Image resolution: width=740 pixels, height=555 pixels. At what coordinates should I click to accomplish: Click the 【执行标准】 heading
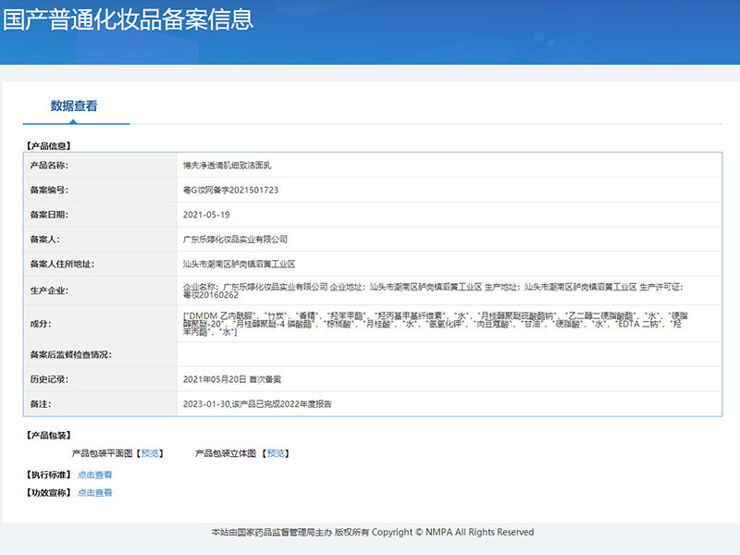coord(48,475)
